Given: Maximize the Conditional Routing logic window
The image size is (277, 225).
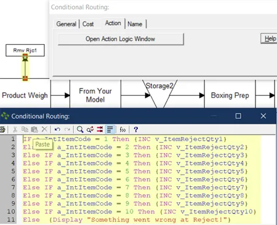Looking at the screenshot, I should (x=238, y=116).
